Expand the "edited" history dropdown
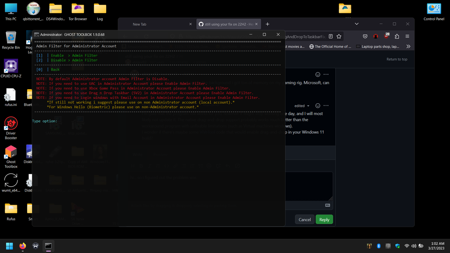The width and height of the screenshot is (450, 253). (302, 106)
